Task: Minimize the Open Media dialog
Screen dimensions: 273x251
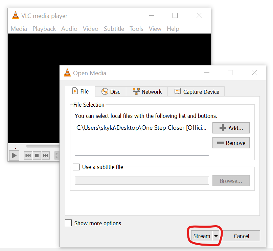Action: [207, 73]
